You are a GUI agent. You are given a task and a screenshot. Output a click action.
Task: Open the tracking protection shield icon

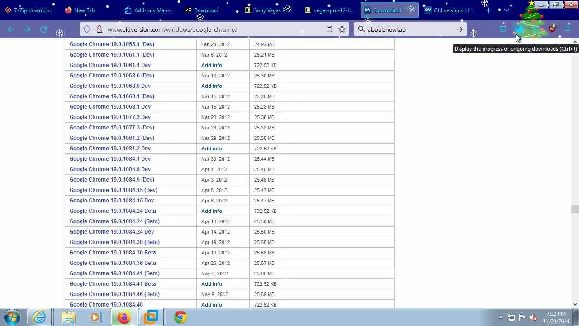[x=87, y=29]
